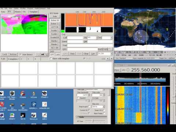This screenshot has height=132, width=176.
Task: Click the MMSSTV picture copy icon beside Auto history
Action: [x=43, y=54]
